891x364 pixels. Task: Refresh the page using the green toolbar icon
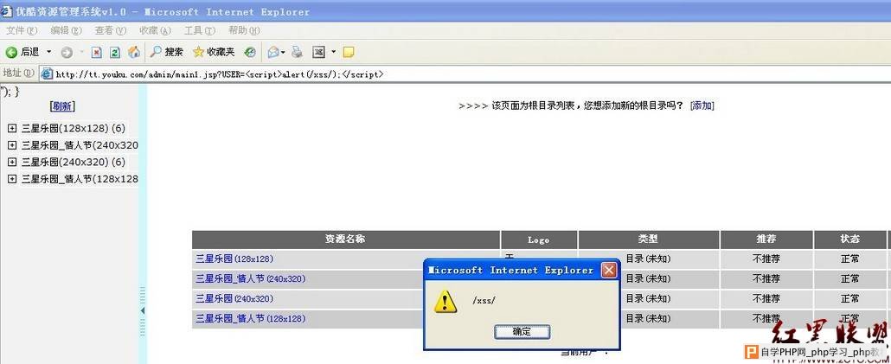(x=115, y=53)
